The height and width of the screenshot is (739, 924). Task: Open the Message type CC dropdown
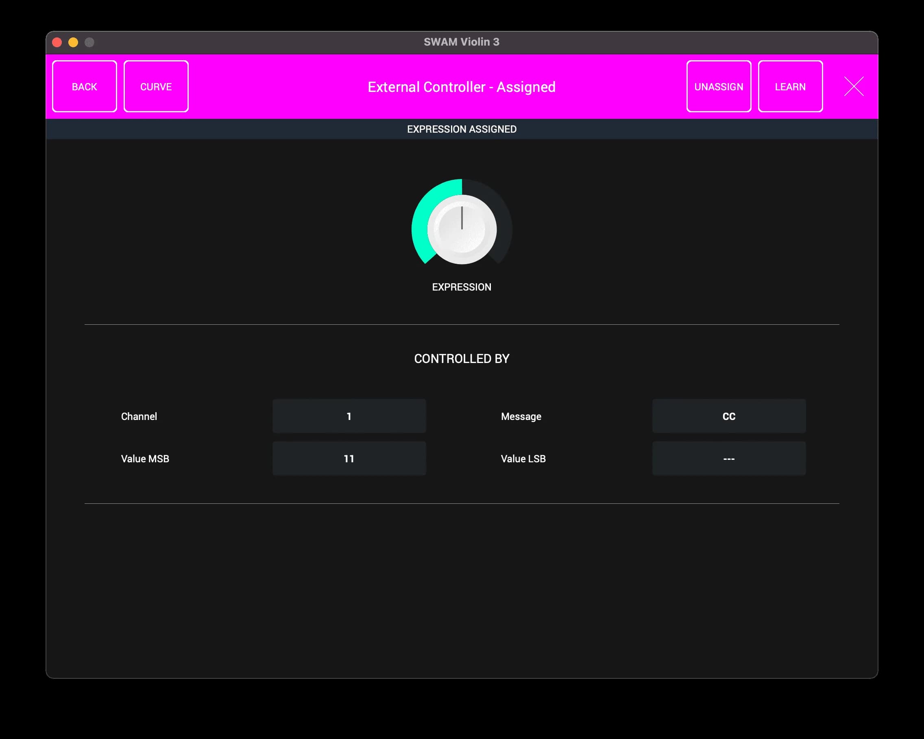(728, 416)
